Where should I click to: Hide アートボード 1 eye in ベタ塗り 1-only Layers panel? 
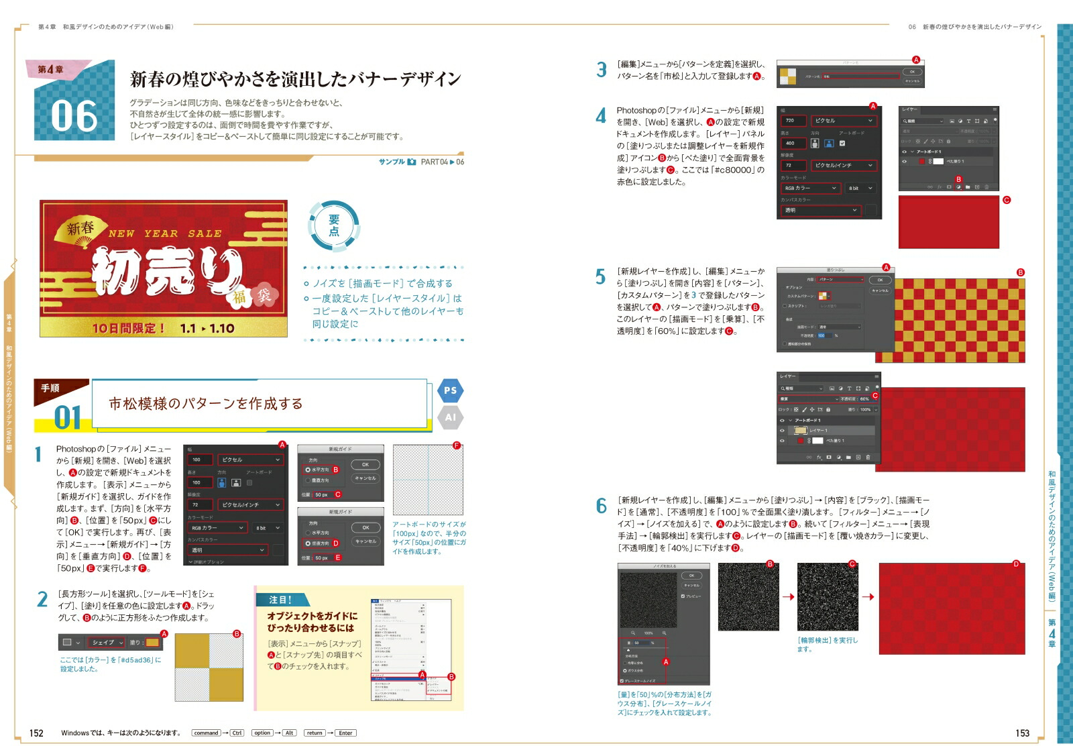tap(905, 152)
